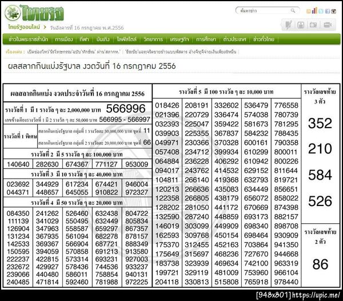This screenshot has height=301, width=343.
Task: Click three-digit ending number 352
Action: point(320,123)
